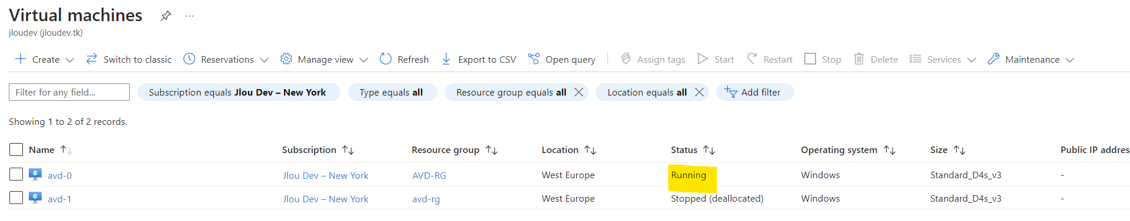Edit the Type equals all filter

[x=392, y=92]
